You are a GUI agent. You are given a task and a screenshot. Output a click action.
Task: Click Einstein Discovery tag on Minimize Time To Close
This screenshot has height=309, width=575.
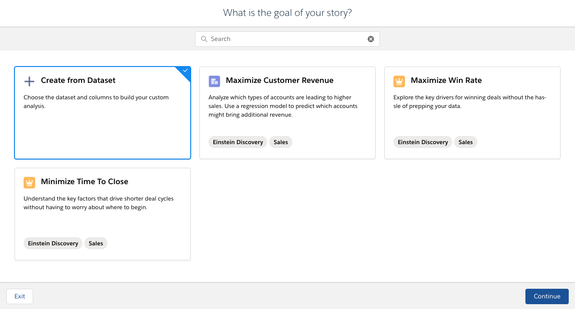53,243
